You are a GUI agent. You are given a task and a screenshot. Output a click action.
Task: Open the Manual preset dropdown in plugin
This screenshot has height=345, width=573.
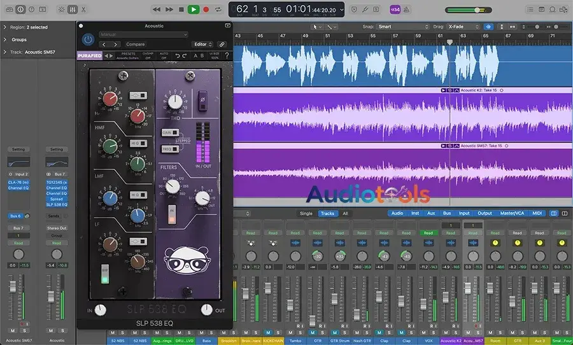pyautogui.click(x=143, y=34)
